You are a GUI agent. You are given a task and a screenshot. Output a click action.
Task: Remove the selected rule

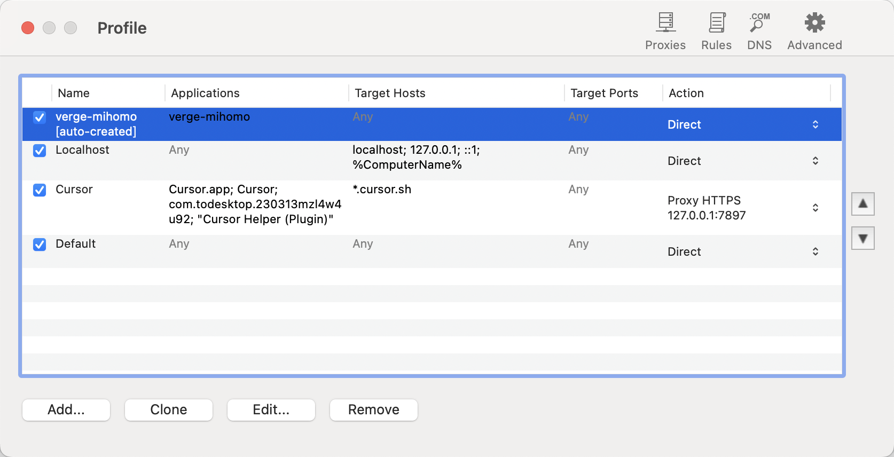pyautogui.click(x=373, y=409)
